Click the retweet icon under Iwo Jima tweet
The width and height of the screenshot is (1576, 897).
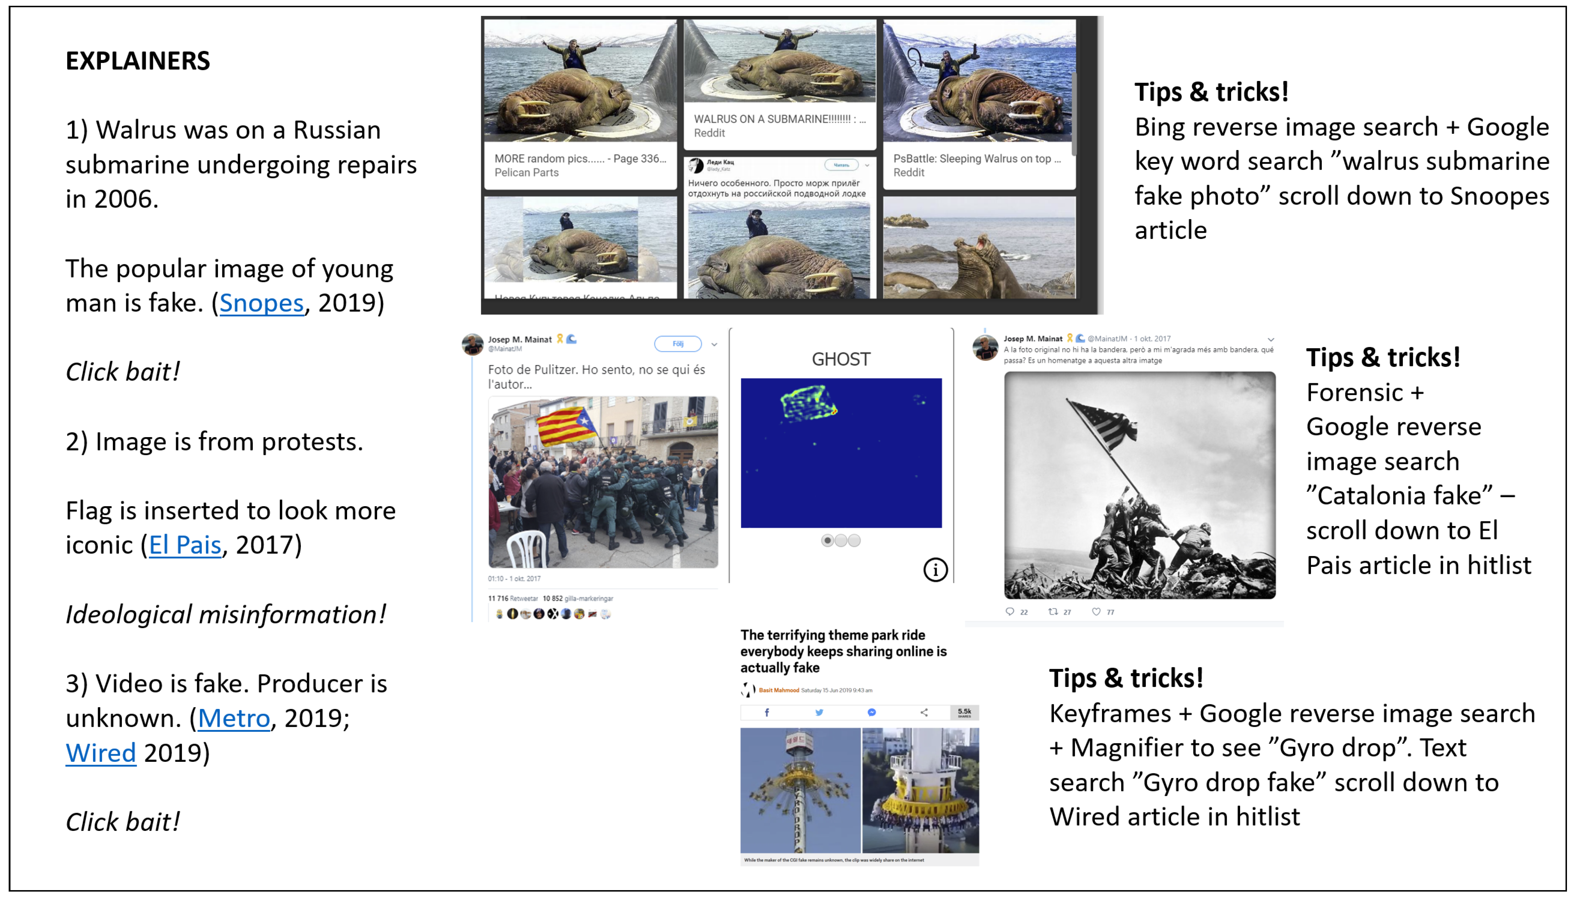pos(1053,612)
